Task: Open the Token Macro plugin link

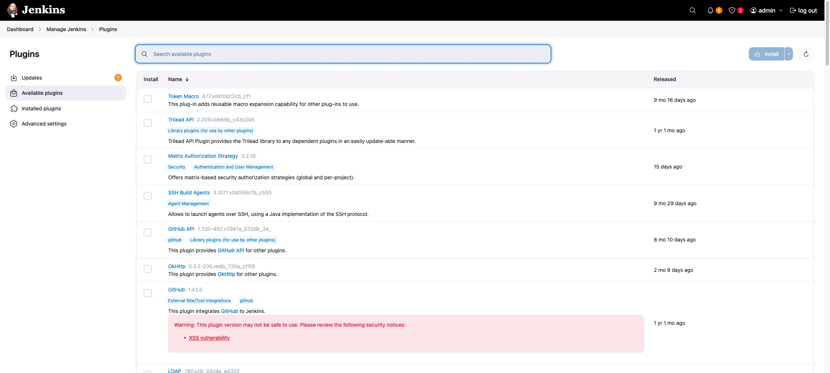Action: (x=183, y=96)
